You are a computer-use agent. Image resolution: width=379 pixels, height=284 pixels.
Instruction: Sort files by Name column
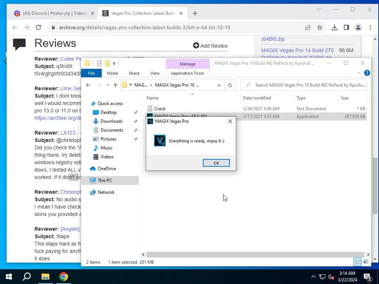tap(152, 98)
